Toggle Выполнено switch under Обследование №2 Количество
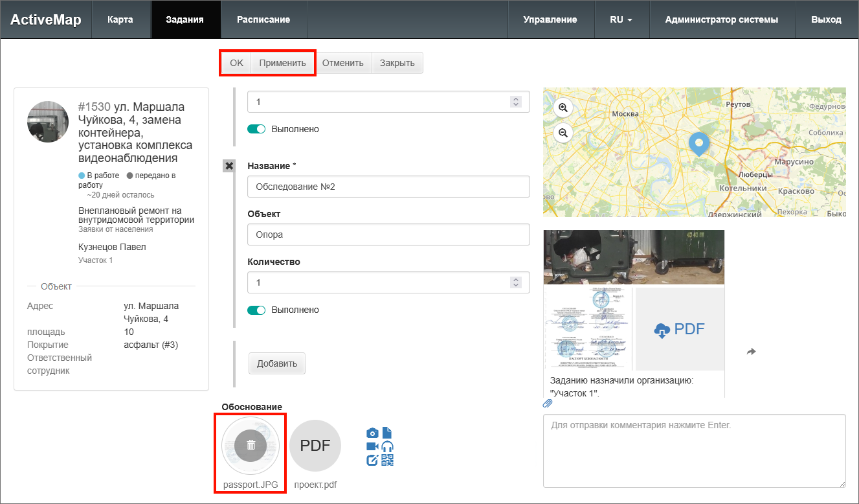This screenshot has height=504, width=859. [x=256, y=310]
